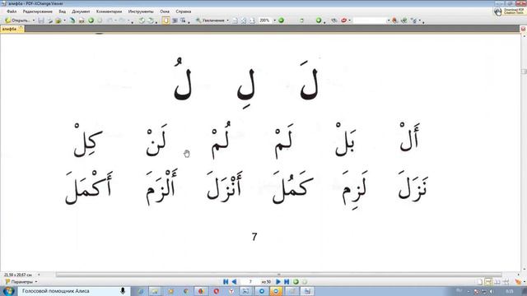Click the Alice microphone icon
Screen dimensions: 527x296
(123, 291)
